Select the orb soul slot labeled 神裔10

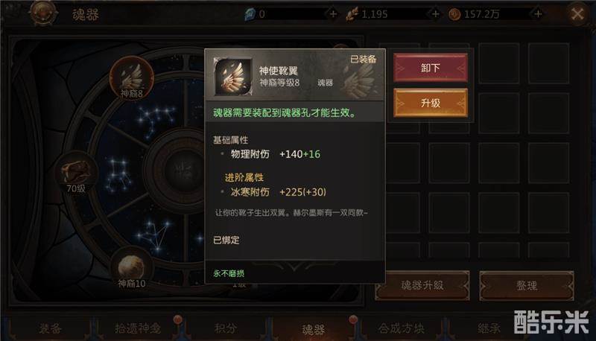point(132,267)
